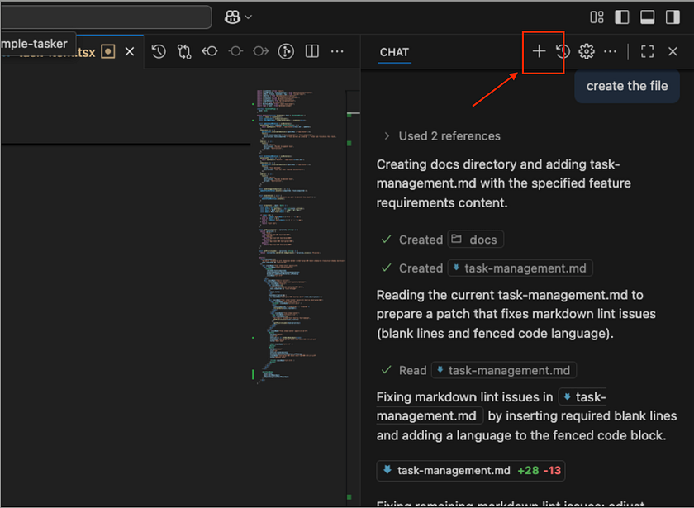Open the created docs folder link
This screenshot has width=694, height=508.
coord(475,240)
